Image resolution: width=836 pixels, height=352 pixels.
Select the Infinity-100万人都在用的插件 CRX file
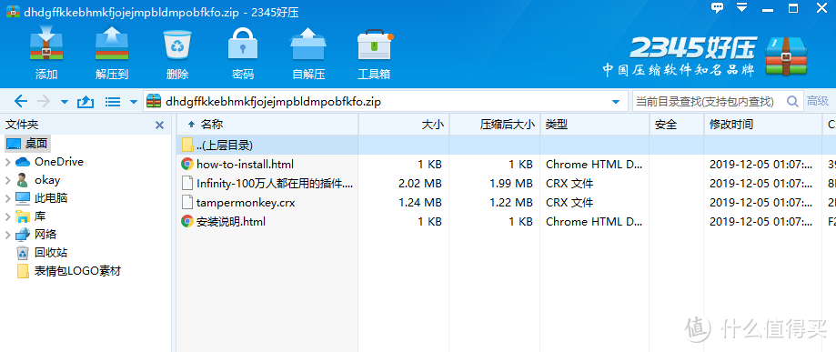275,184
